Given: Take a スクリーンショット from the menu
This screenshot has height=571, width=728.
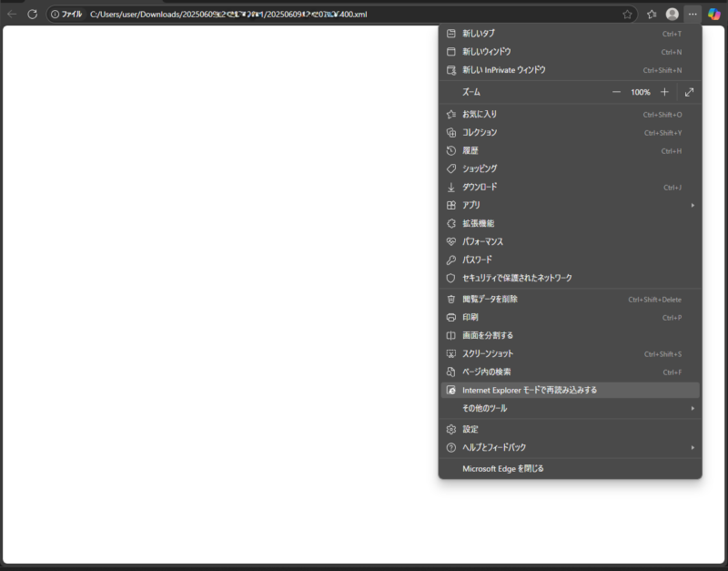Looking at the screenshot, I should tap(571, 353).
